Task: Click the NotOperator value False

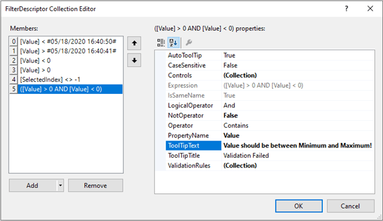Action: tap(231, 115)
